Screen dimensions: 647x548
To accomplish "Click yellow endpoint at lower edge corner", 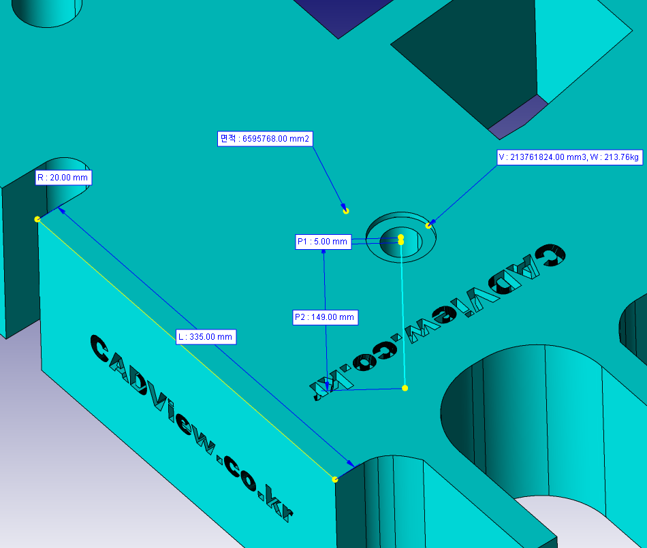I will (335, 480).
